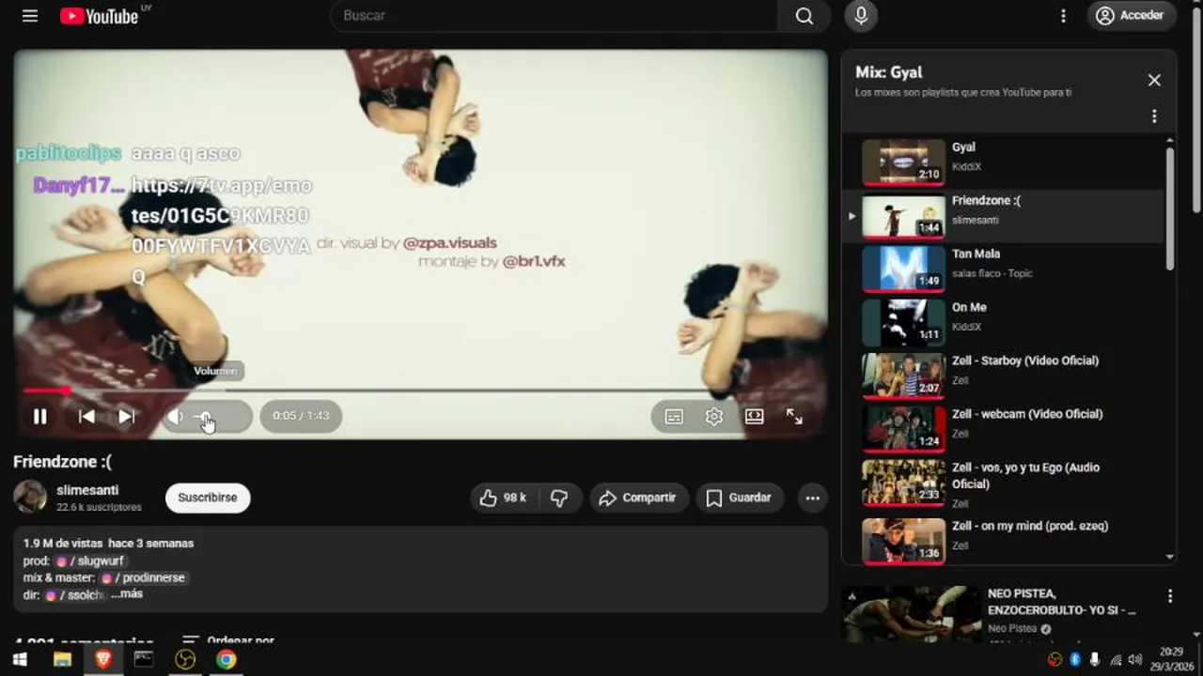The image size is (1203, 676).
Task: Dislike the video
Action: 559,498
